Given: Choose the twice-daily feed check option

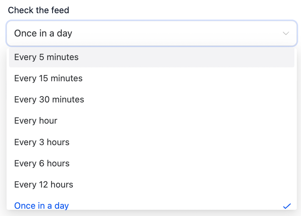Looking at the screenshot, I should pos(44,184).
